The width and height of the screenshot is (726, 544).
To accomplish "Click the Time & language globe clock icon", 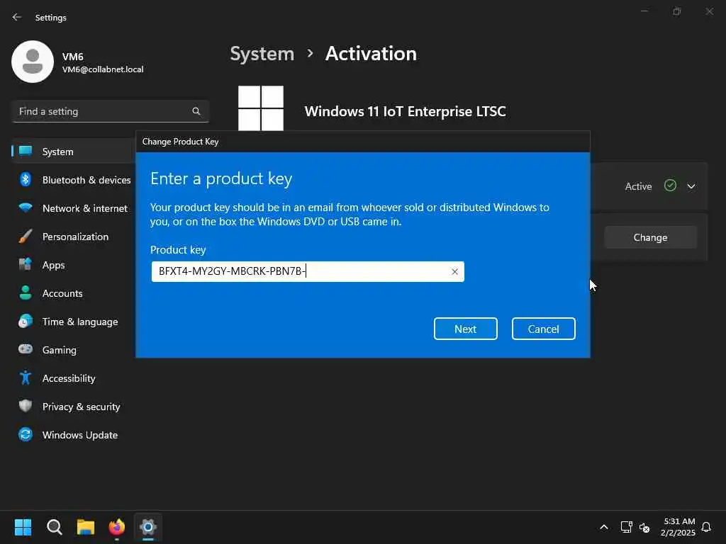I will pos(26,321).
